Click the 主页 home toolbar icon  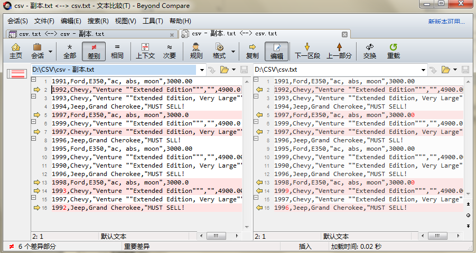[x=16, y=51]
